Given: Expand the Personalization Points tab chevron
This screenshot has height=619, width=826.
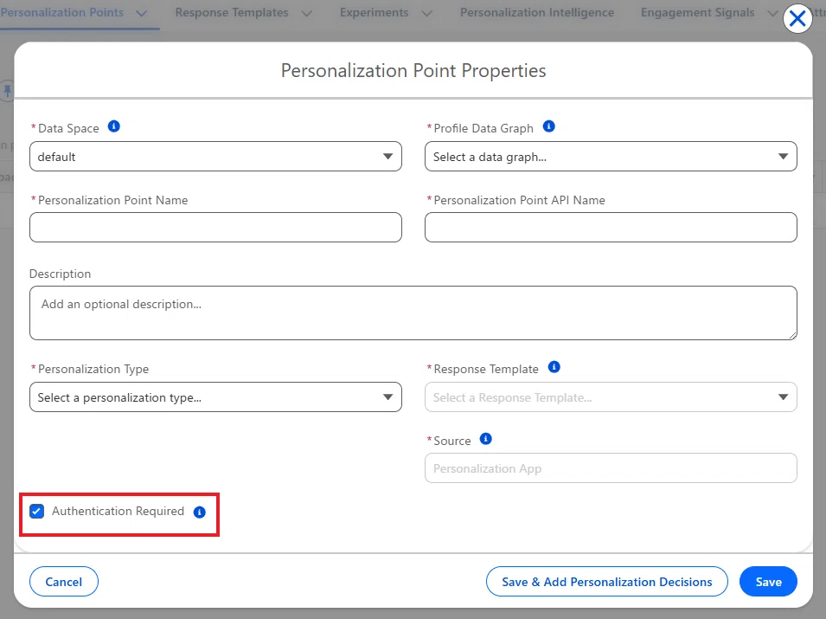Looking at the screenshot, I should click(141, 14).
